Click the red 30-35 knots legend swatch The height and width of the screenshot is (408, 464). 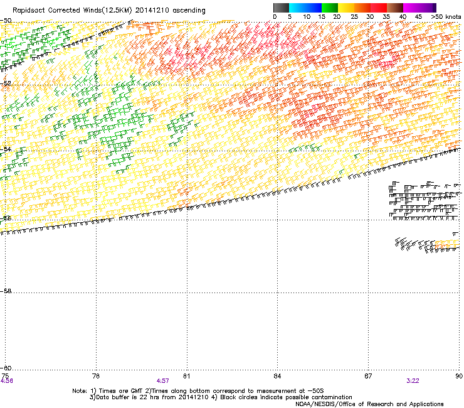[379, 8]
